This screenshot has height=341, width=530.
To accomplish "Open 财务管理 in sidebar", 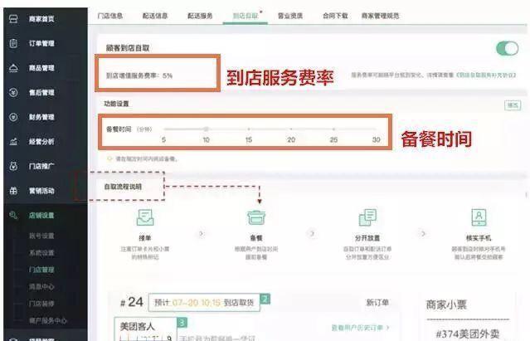I will pos(41,117).
